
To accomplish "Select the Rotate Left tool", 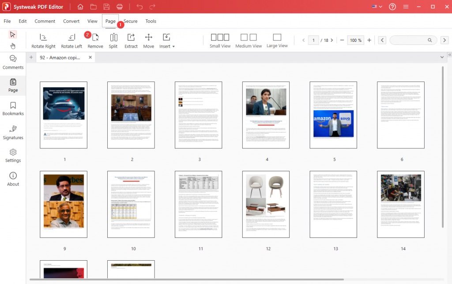I will 72,40.
